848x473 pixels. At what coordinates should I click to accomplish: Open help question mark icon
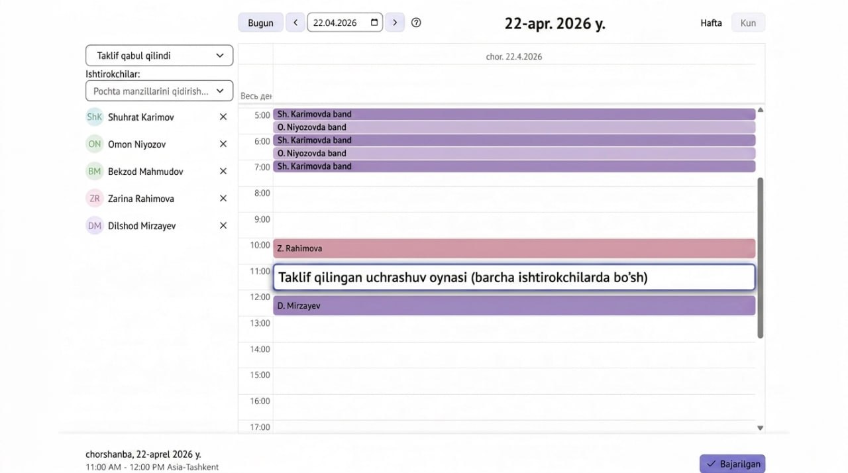pyautogui.click(x=416, y=23)
